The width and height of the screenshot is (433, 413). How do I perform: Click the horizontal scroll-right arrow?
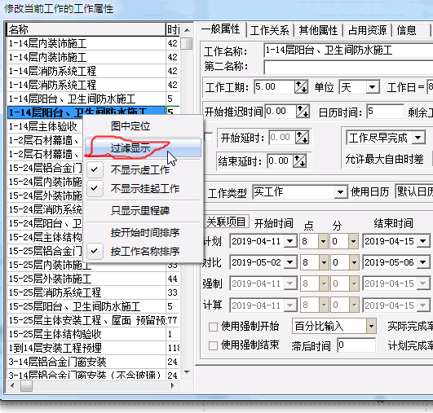pyautogui.click(x=172, y=385)
